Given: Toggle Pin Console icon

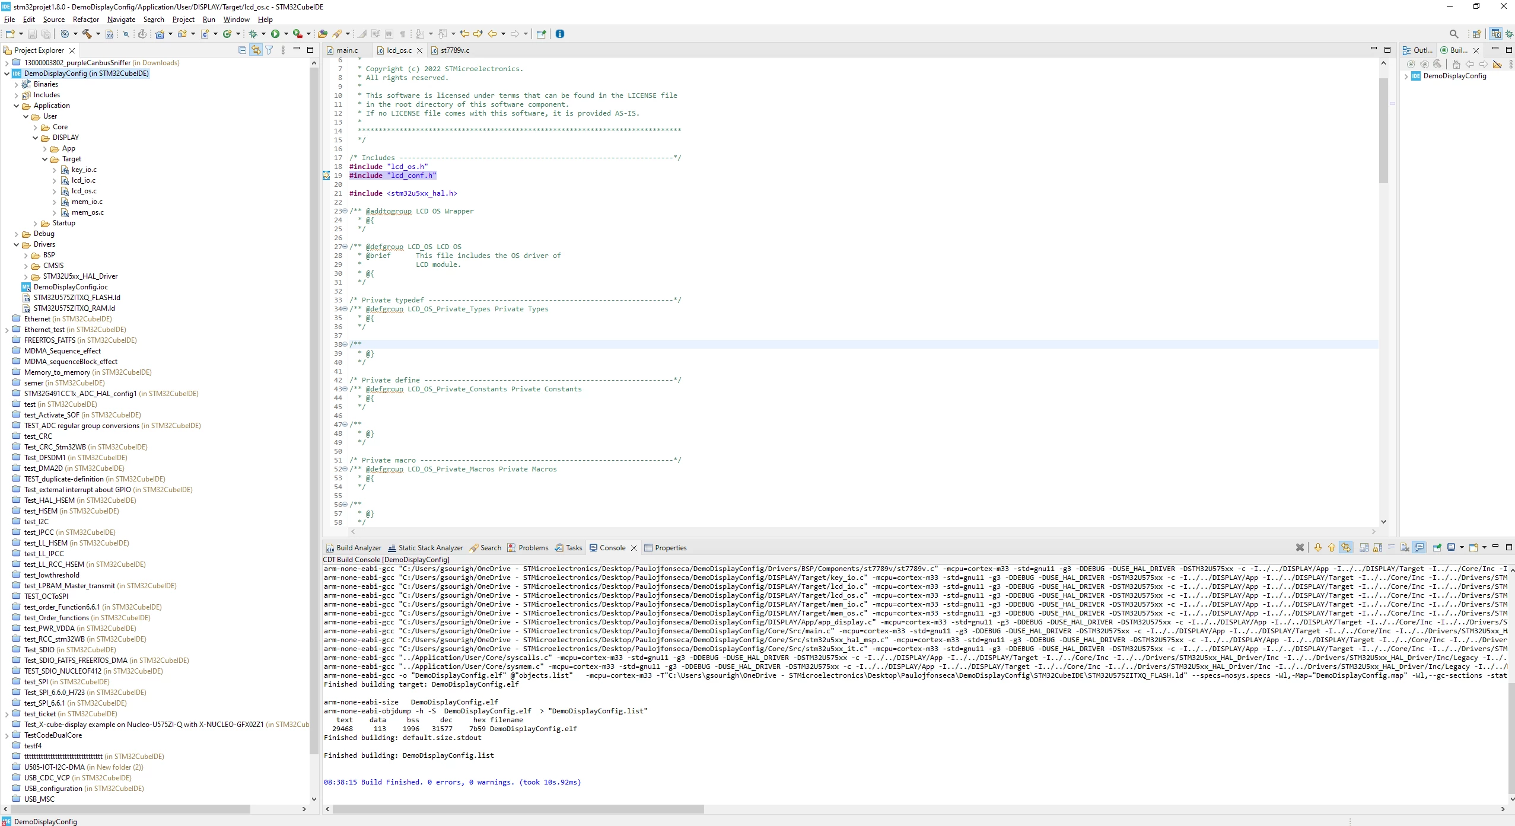Looking at the screenshot, I should [x=1437, y=547].
